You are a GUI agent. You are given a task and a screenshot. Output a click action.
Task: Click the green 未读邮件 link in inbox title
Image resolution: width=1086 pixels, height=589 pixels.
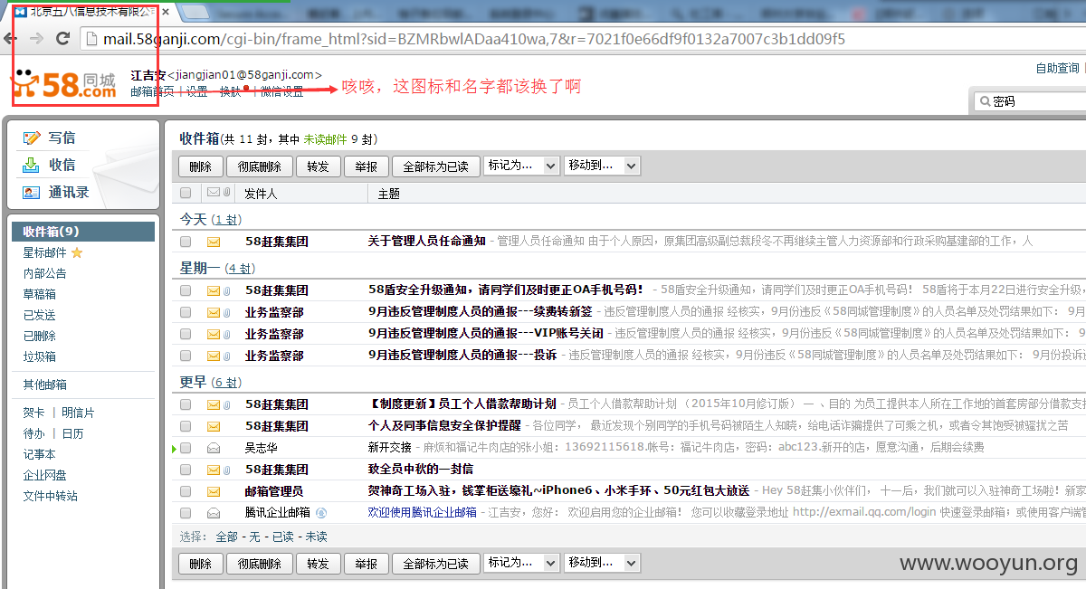pos(325,139)
